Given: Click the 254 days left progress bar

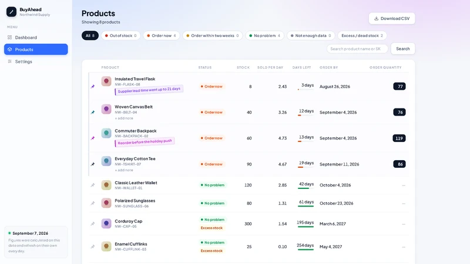Looking at the screenshot, I should point(305,250).
